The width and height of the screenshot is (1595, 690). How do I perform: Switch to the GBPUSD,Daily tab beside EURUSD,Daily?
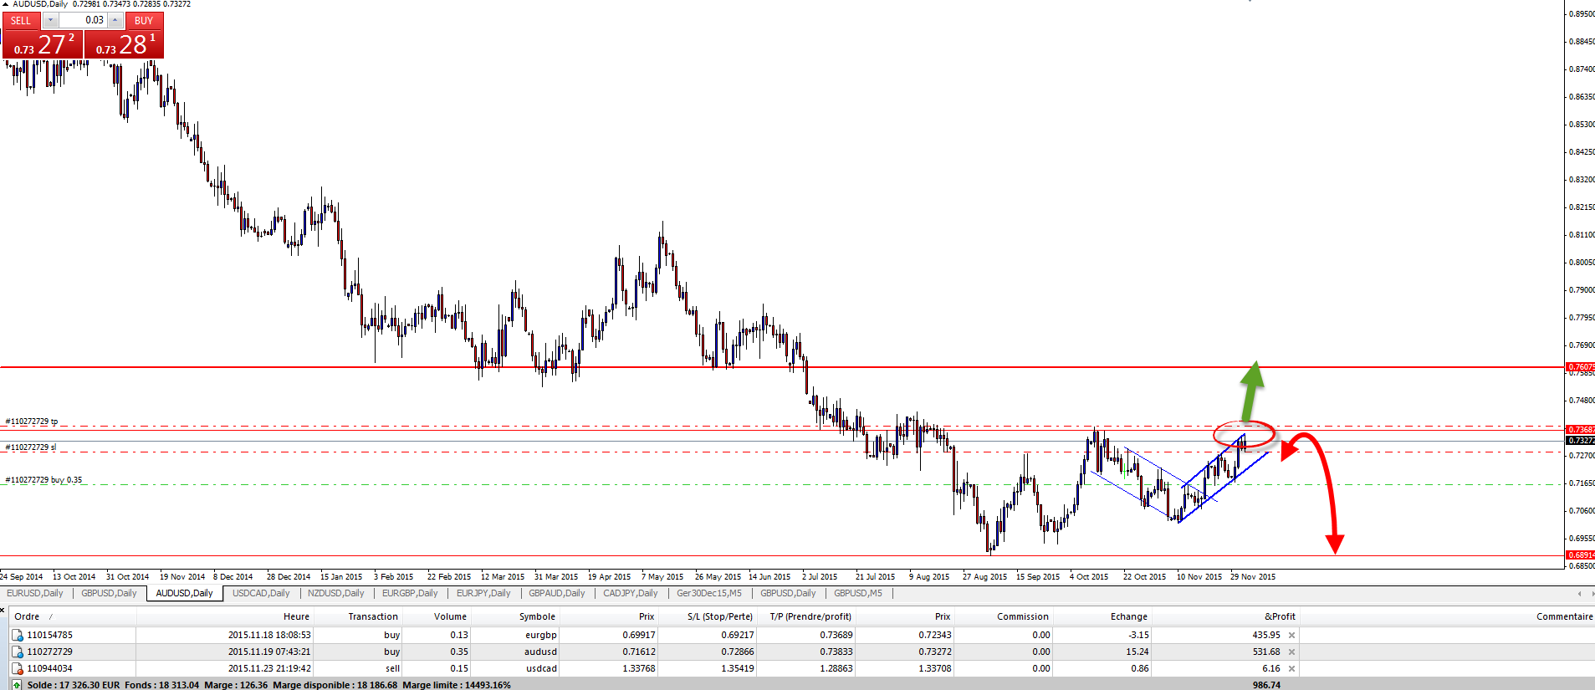(109, 593)
